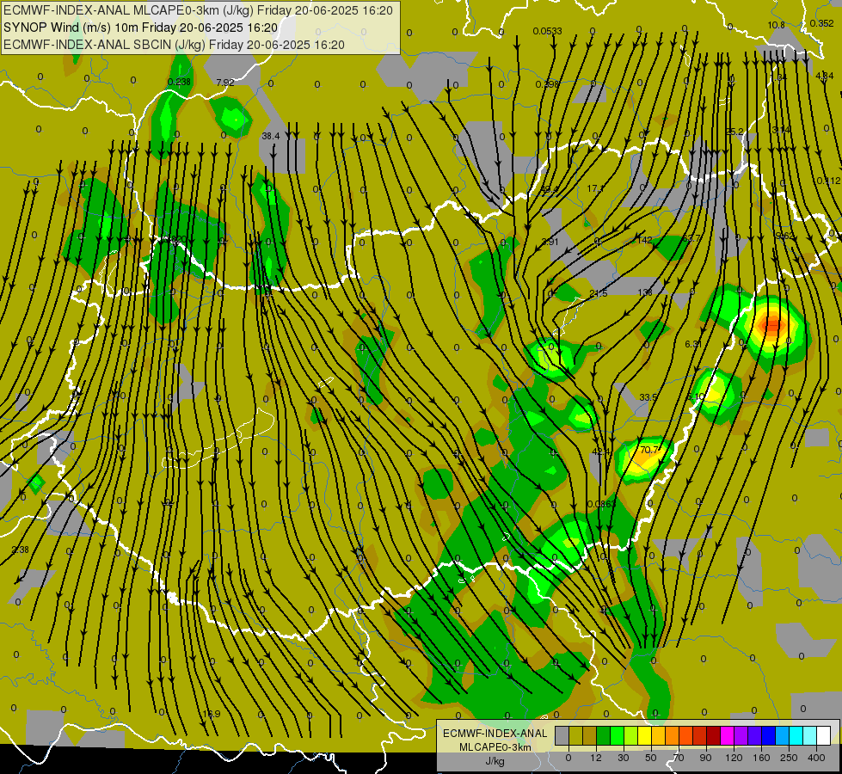Image resolution: width=842 pixels, height=774 pixels.
Task: Click the legend tick label 120
Action: 734,758
